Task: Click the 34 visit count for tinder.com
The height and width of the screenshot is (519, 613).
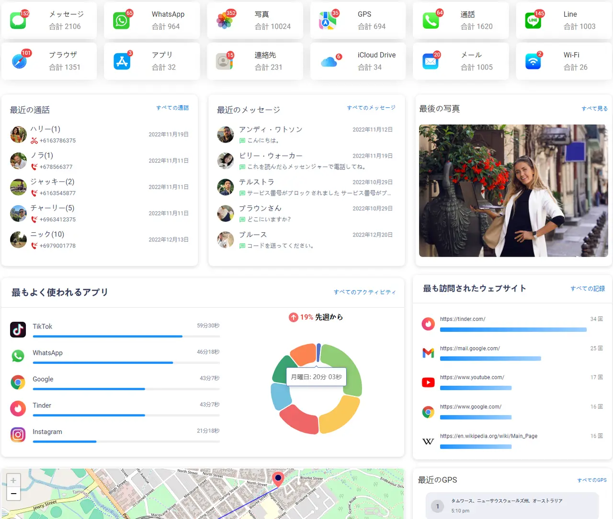Action: (596, 319)
